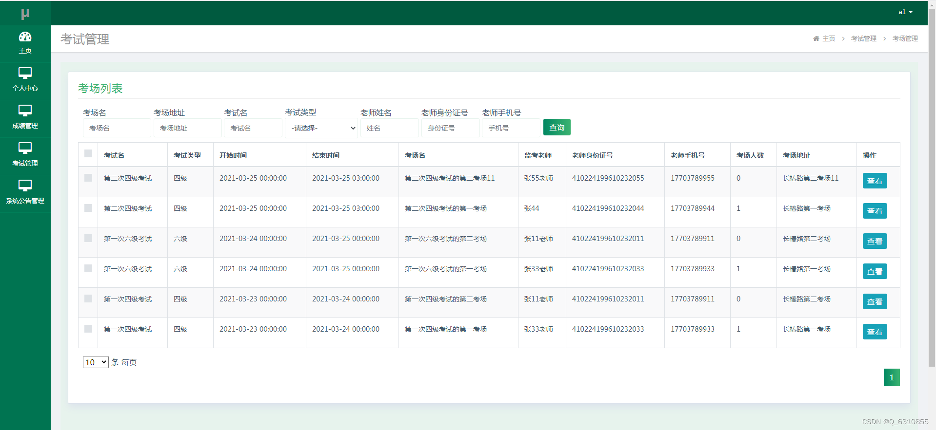Click the teacher name 张44

[532, 208]
